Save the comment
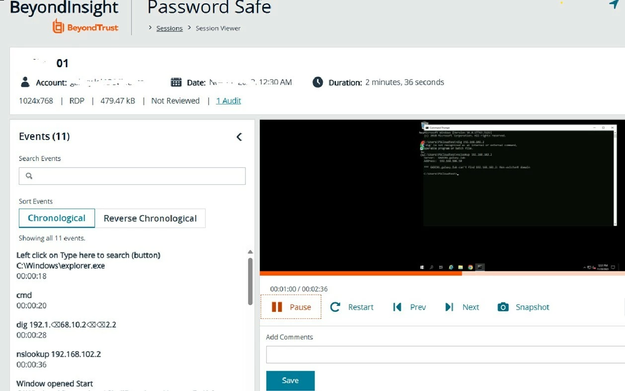 coord(290,381)
